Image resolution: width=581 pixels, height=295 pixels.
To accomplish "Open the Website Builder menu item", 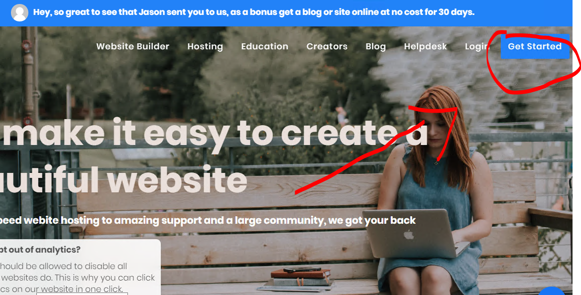I will 132,46.
